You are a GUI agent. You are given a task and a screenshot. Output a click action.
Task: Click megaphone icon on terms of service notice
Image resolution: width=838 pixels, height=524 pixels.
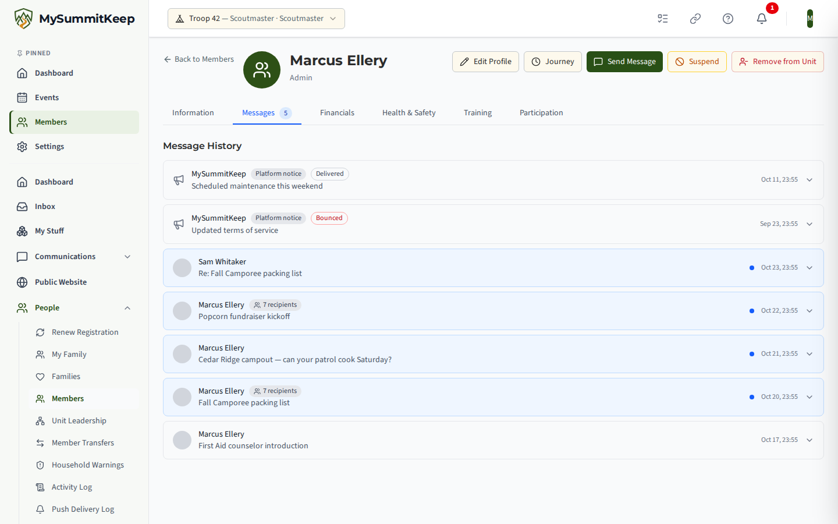[179, 224]
